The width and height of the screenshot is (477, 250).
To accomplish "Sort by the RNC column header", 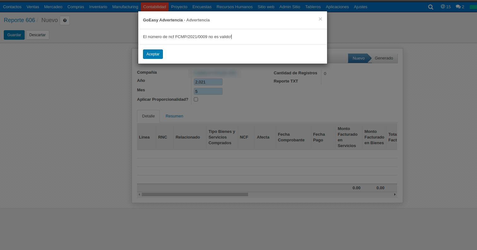I will (165, 137).
